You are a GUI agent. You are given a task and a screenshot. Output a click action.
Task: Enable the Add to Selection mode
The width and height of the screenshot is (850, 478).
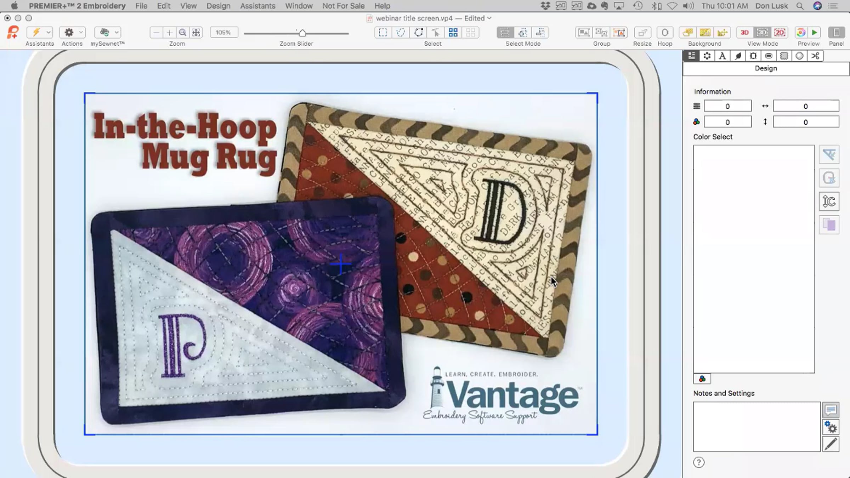[523, 33]
